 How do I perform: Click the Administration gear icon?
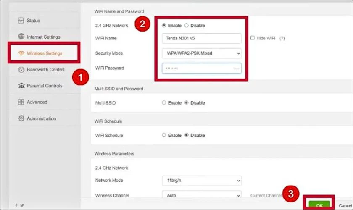coord(21,118)
